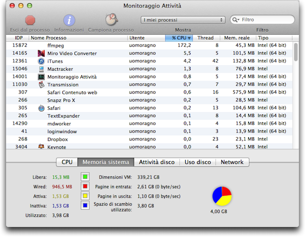Click the Monitoraggio Attività row icon

click(x=41, y=77)
